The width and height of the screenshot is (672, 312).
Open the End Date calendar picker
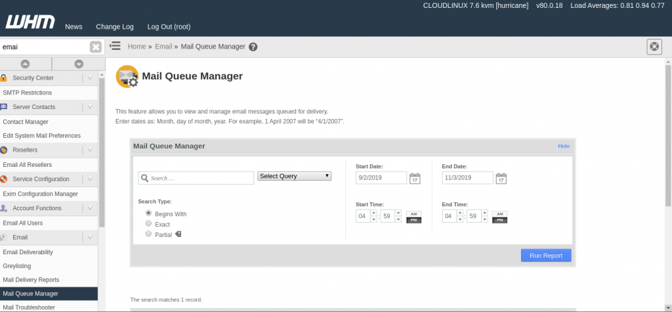click(x=501, y=178)
